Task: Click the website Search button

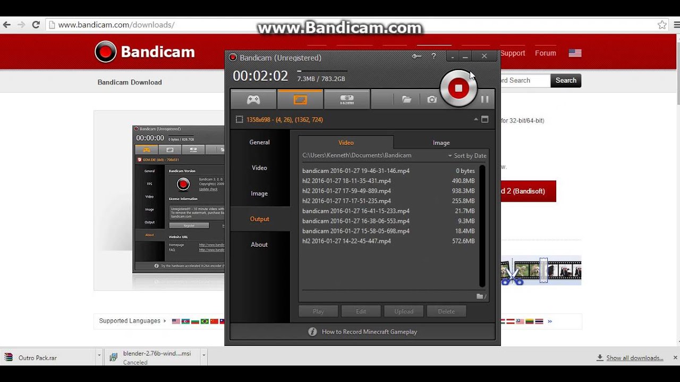Action: pos(566,81)
